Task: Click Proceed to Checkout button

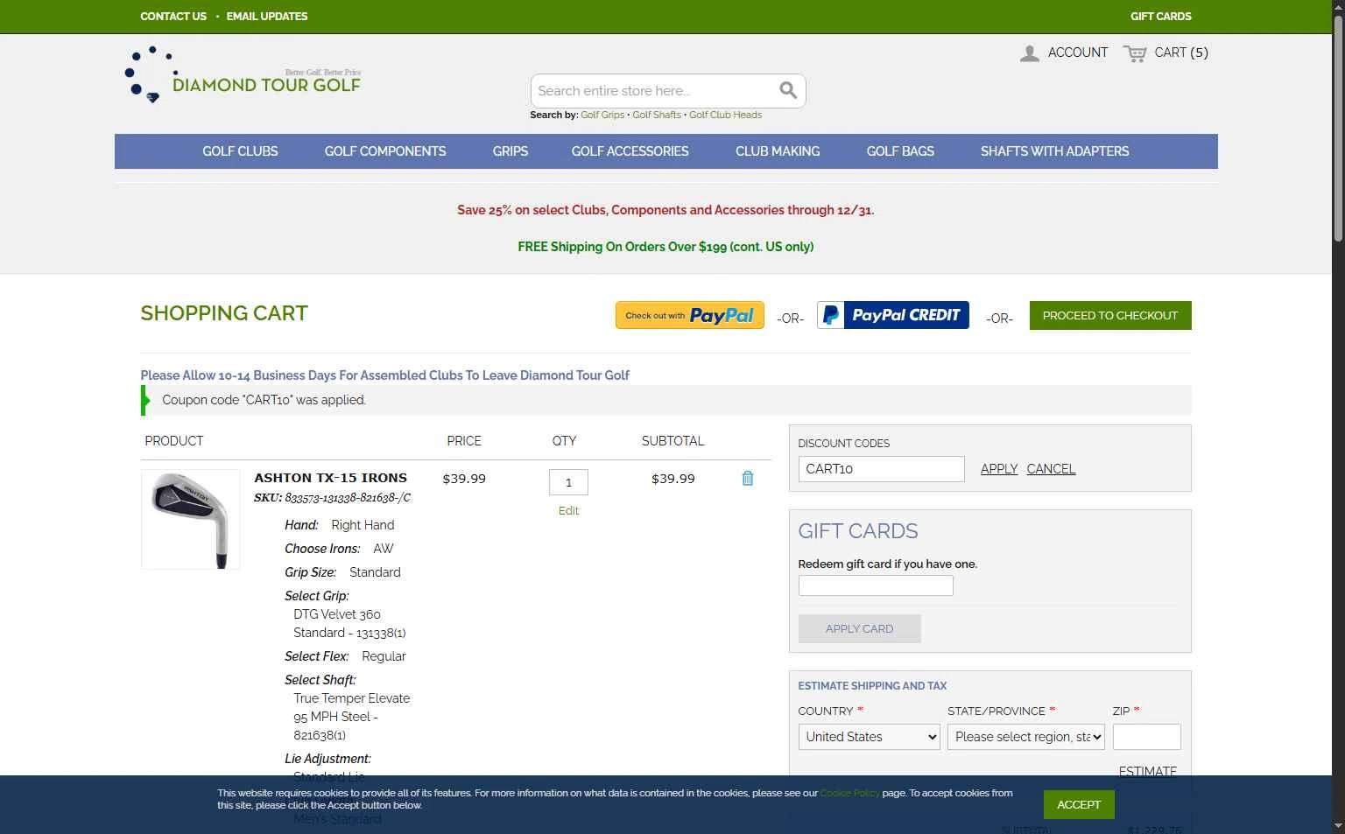Action: click(1110, 315)
